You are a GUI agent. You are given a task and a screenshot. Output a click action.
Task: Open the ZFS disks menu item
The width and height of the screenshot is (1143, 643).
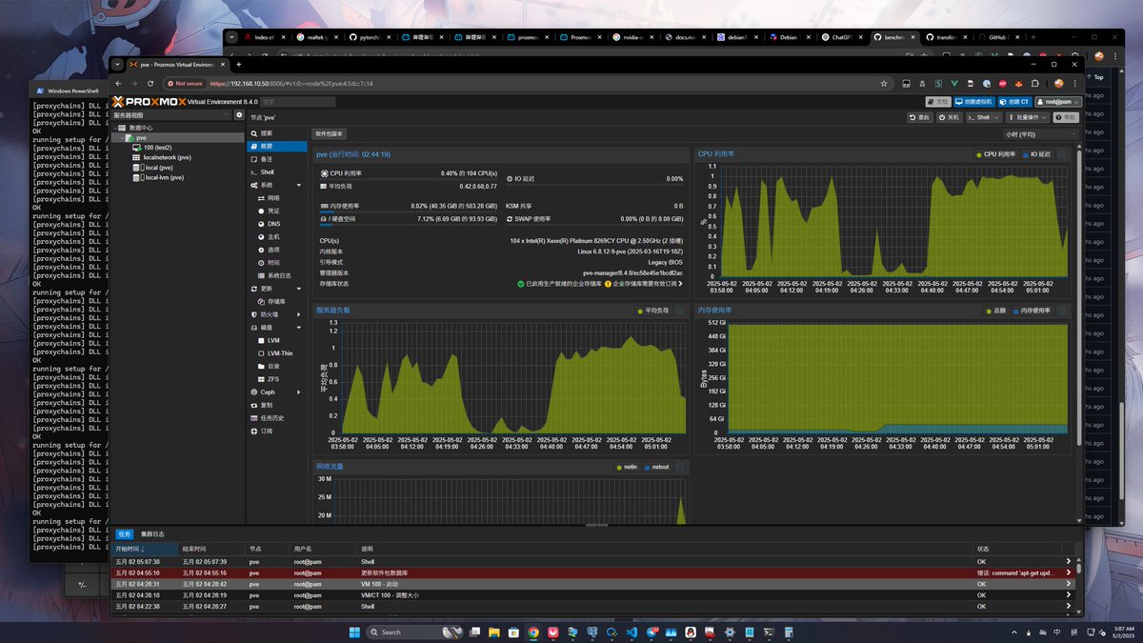(273, 378)
